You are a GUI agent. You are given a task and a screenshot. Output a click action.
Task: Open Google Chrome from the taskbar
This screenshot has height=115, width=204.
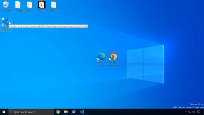coord(58,112)
